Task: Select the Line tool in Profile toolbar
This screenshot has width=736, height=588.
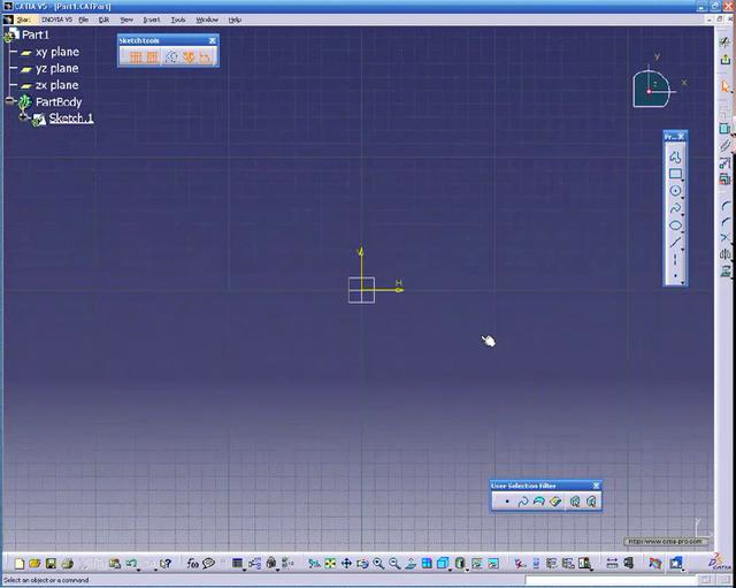Action: coord(675,242)
